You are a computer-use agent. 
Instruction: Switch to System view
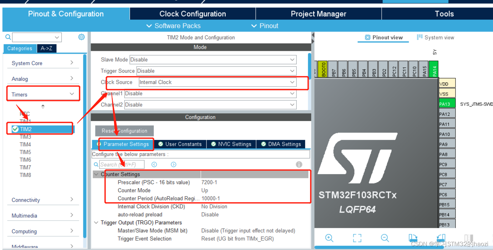435,37
